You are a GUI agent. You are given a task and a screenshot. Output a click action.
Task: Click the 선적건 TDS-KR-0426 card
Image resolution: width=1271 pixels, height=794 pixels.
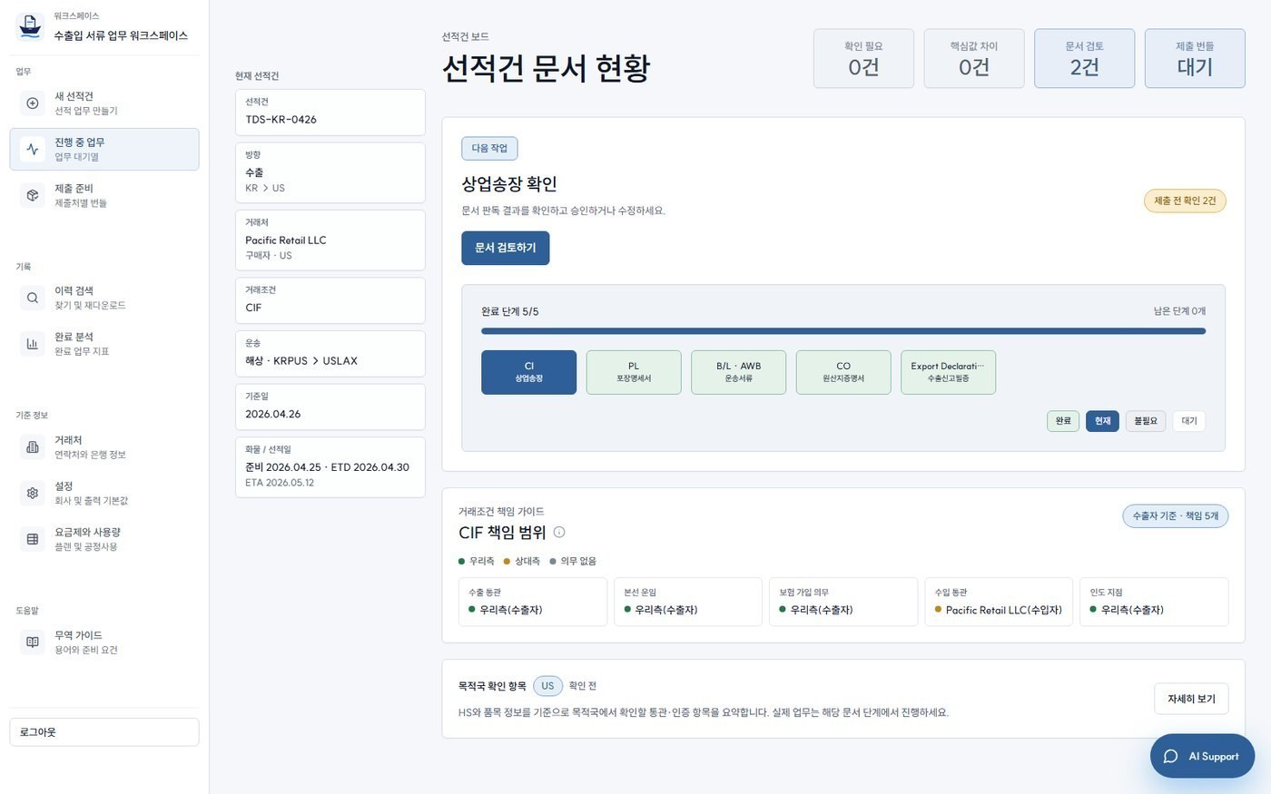[330, 113]
